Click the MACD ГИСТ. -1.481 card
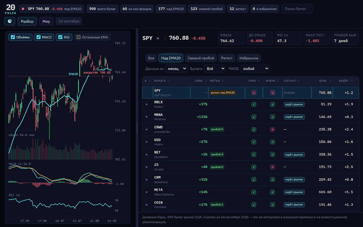Viewport: 363px width, 227px height. pyautogui.click(x=317, y=38)
